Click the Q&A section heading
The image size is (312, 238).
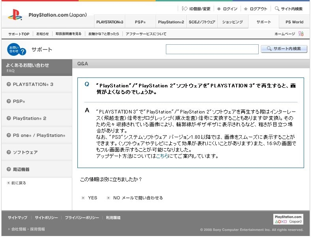[x=83, y=64]
